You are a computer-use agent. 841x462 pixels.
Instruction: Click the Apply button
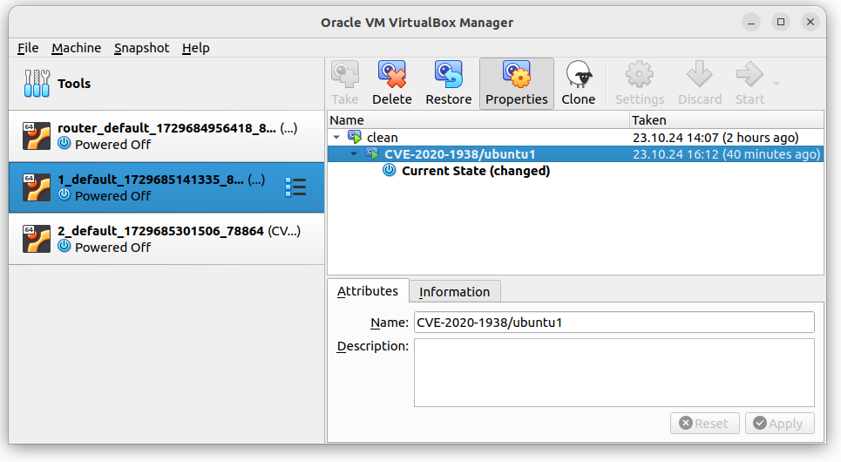779,424
